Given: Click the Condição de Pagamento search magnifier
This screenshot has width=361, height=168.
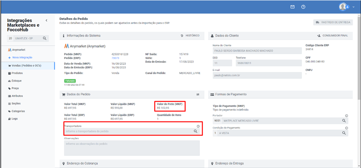Looking at the screenshot, I should (344, 133).
